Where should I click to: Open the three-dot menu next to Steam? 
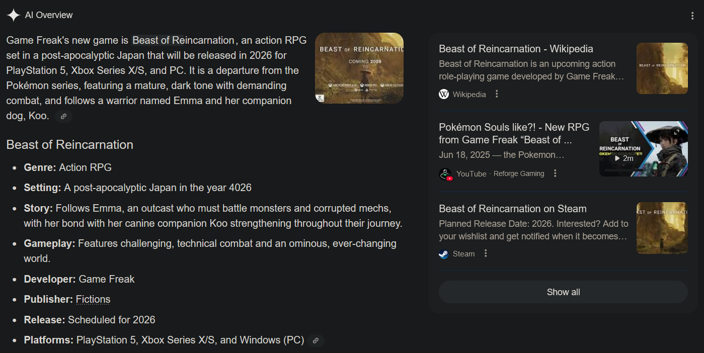coord(486,253)
